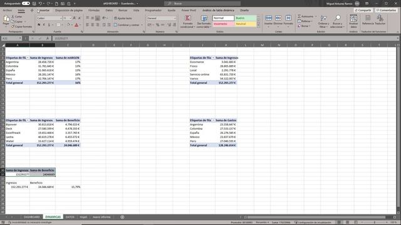This screenshot has height=225, width=401.
Task: Add a new sheet with plus icon
Action: tap(122, 217)
